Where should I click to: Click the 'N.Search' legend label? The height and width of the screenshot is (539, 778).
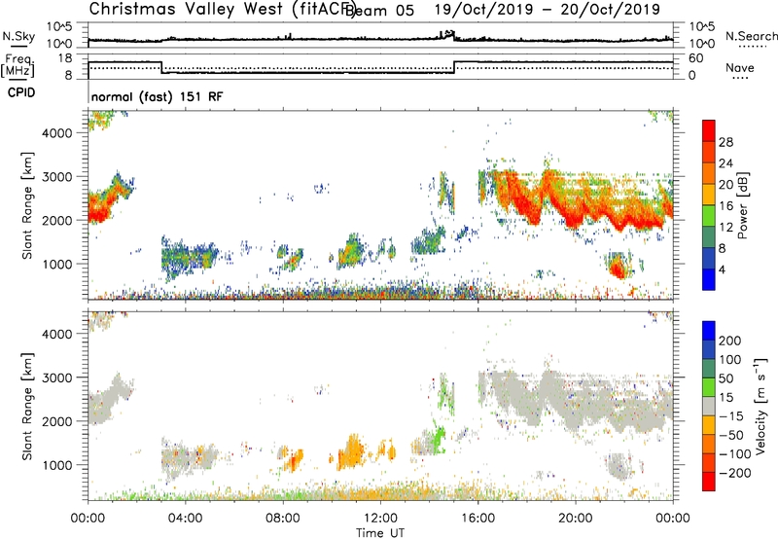tap(751, 36)
